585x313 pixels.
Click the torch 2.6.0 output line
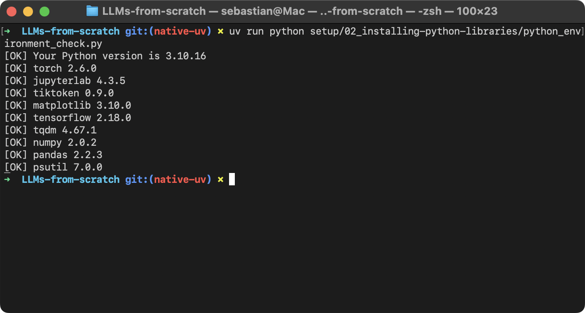(x=50, y=68)
